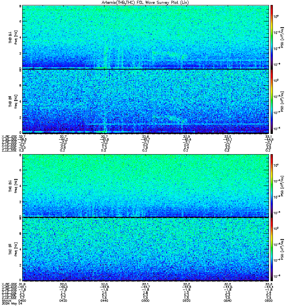The width and height of the screenshot is (287, 306).
Task: Click the THB Y_LE_SSE value 0.8
Action: pyautogui.click(x=63, y=148)
